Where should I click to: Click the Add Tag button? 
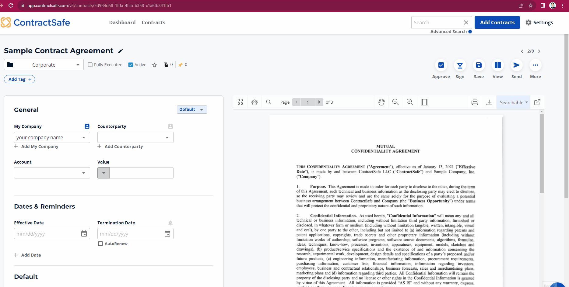19,79
